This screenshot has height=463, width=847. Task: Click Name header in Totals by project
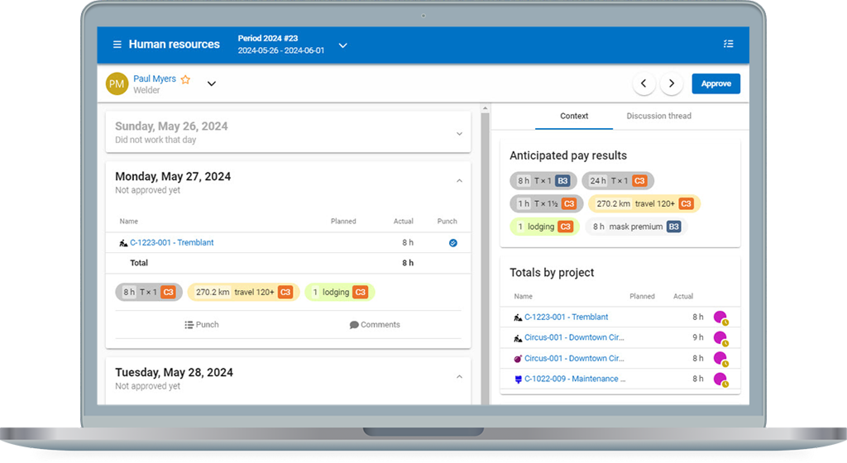point(523,296)
